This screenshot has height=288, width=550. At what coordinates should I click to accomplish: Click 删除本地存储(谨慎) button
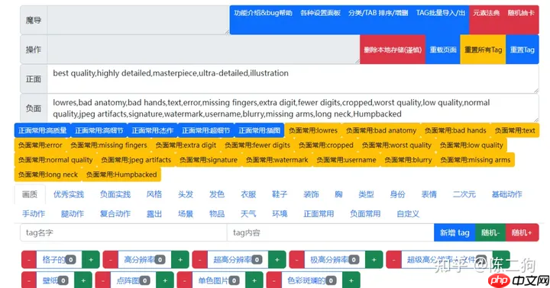393,50
